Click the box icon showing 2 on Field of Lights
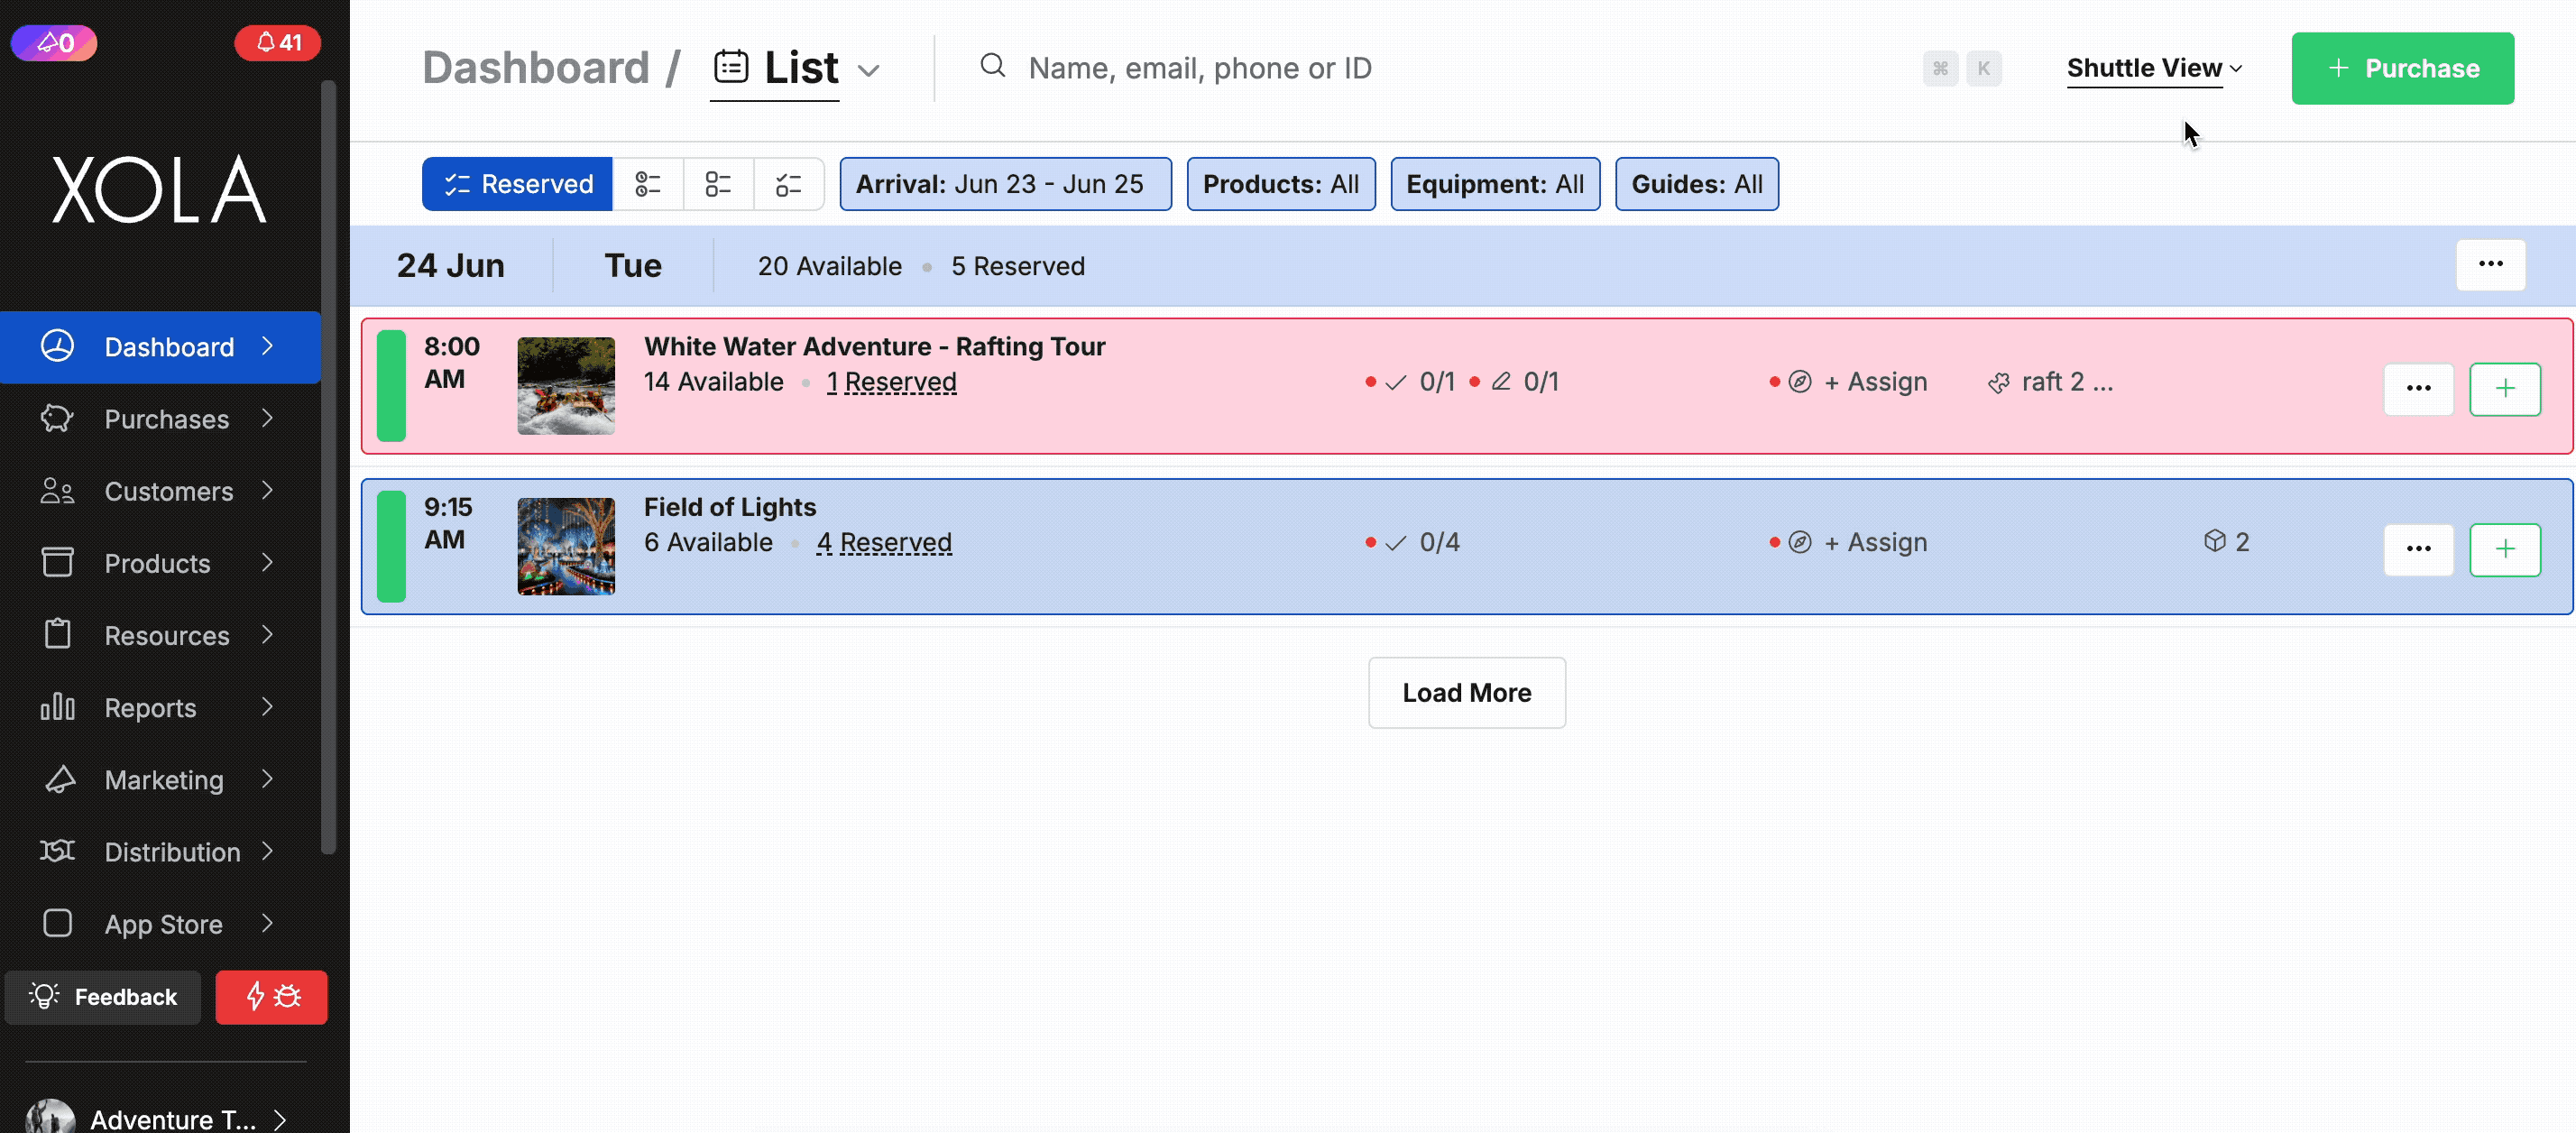2576x1133 pixels. (2226, 541)
